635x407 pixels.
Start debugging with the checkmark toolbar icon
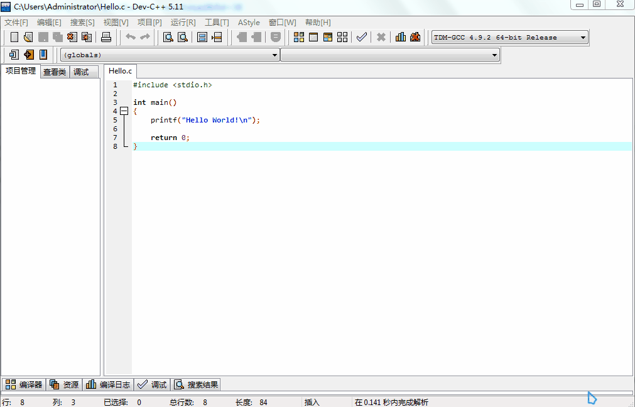tap(362, 37)
